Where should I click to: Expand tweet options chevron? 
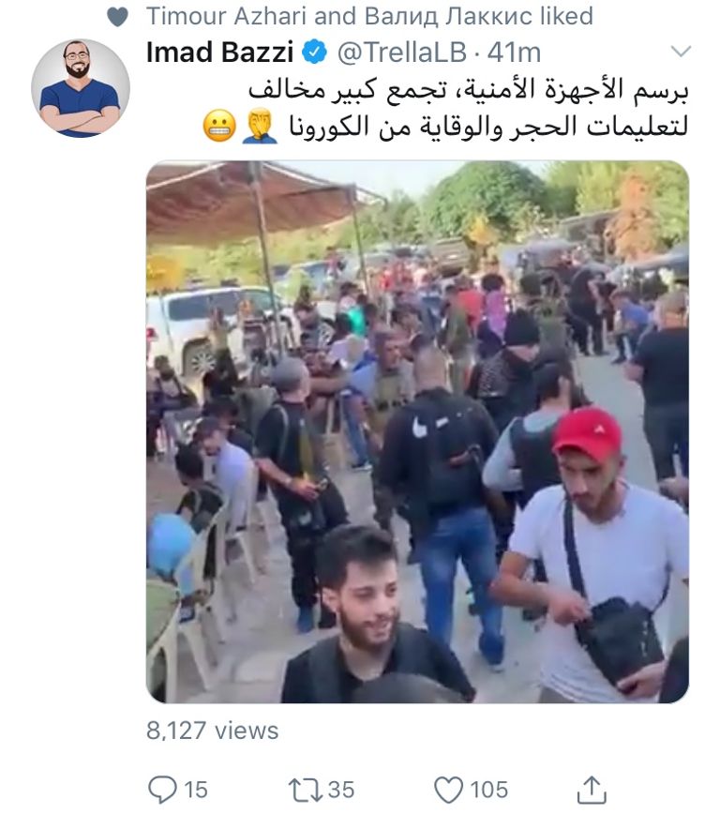pyautogui.click(x=681, y=51)
